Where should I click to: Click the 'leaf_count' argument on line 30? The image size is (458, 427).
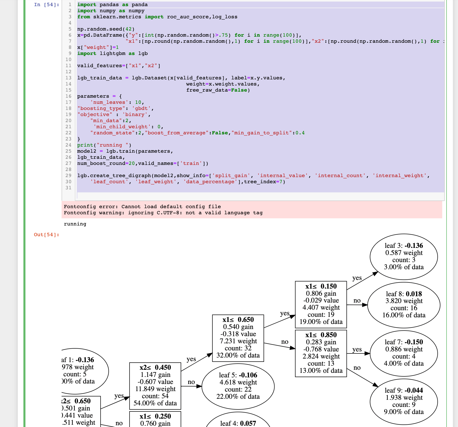pyautogui.click(x=109, y=182)
